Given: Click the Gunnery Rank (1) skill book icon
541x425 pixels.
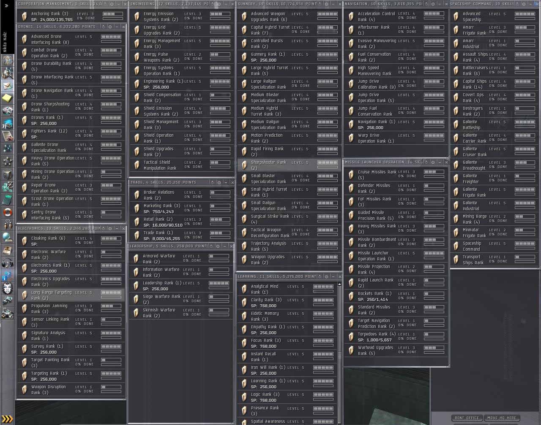Looking at the screenshot, I should tap(244, 57).
